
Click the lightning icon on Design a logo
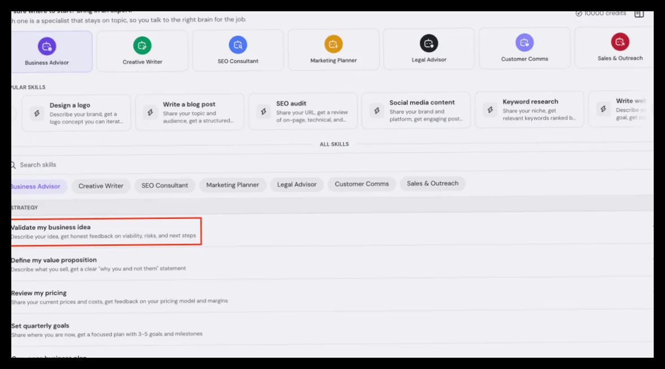click(x=37, y=113)
